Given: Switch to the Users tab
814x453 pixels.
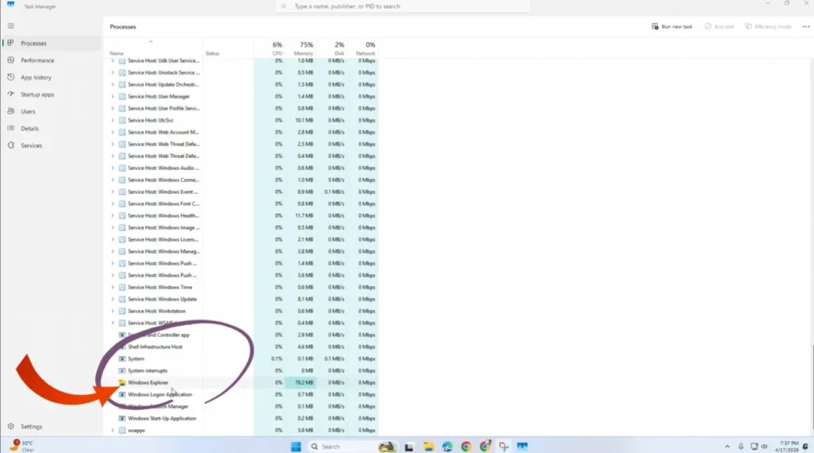Looking at the screenshot, I should pyautogui.click(x=51, y=111).
